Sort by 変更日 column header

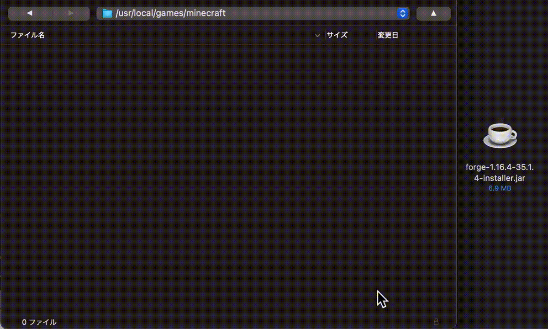(x=388, y=35)
